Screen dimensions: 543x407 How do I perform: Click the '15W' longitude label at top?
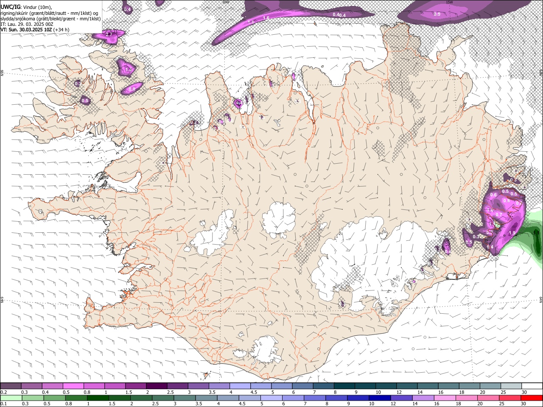tap(449, 2)
